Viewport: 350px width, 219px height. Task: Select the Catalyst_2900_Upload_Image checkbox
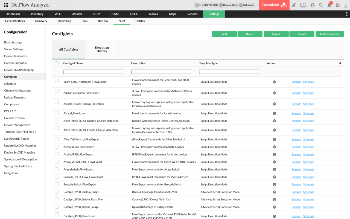57,207
